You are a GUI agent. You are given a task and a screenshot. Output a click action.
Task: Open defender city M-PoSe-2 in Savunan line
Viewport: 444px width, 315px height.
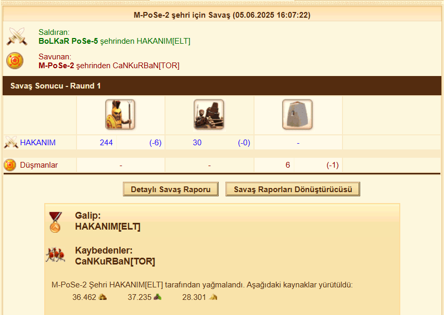pyautogui.click(x=56, y=66)
